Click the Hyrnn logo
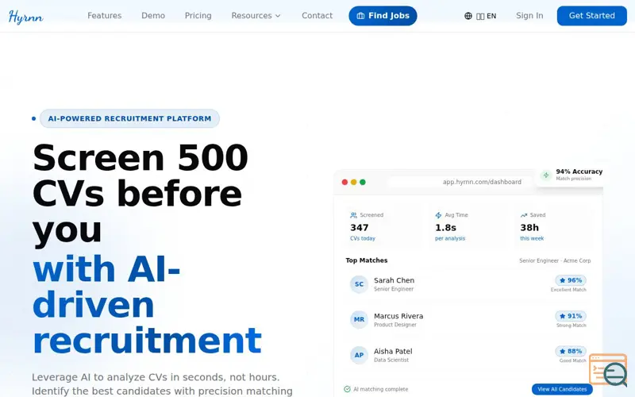Screen dimensions: 635x397 coord(26,16)
